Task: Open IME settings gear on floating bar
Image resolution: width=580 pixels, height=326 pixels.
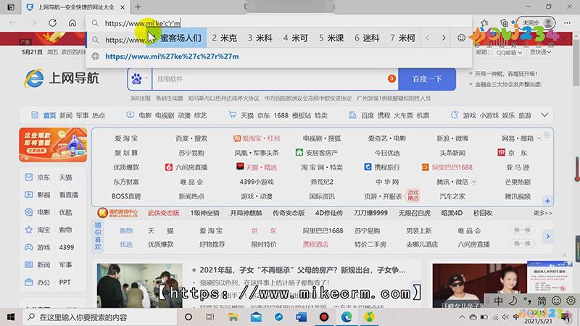Action: (x=571, y=301)
